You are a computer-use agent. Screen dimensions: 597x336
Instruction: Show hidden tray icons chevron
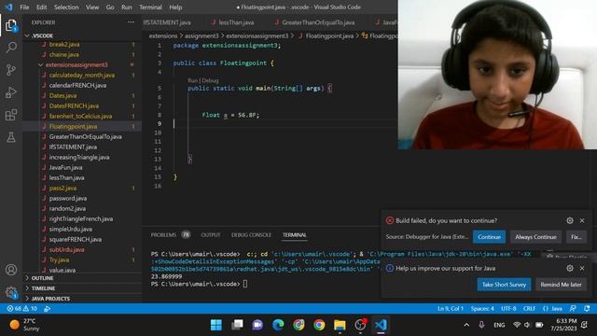pos(466,325)
